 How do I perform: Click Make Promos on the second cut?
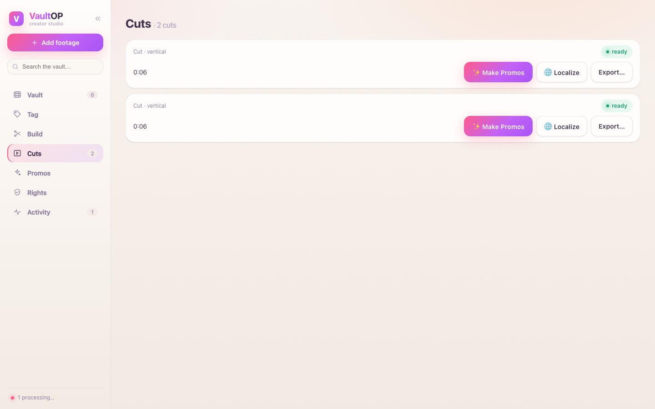pos(498,126)
